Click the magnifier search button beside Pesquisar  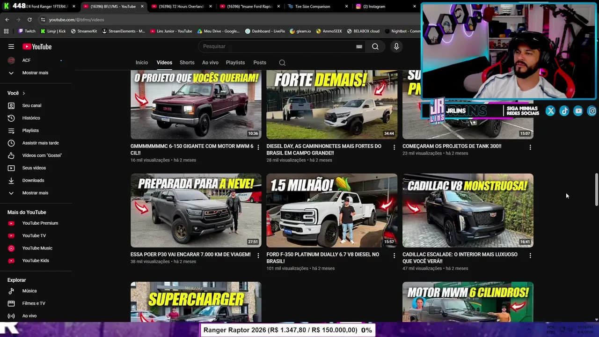(x=375, y=46)
